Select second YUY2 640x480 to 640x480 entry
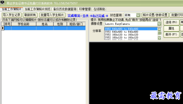The image size is (183, 104). (131, 32)
